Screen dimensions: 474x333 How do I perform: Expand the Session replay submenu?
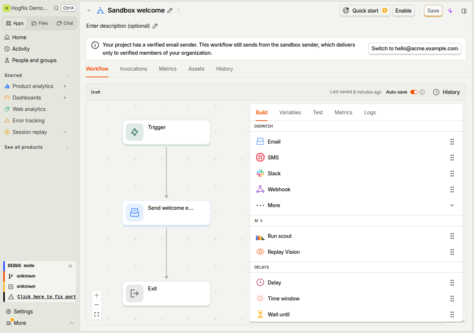point(65,132)
